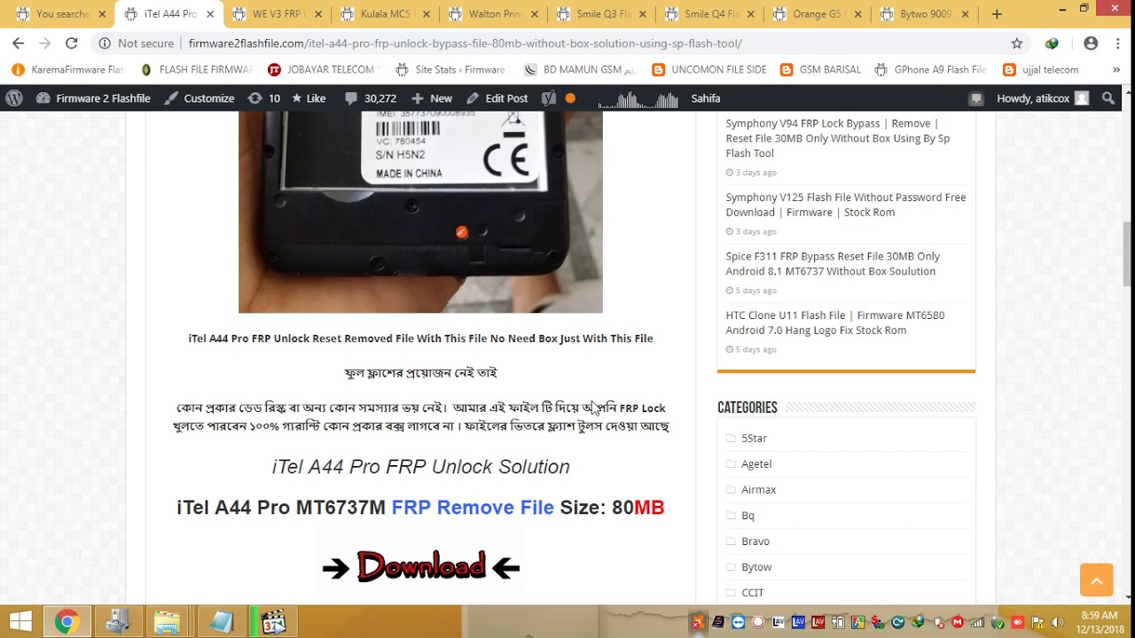The image size is (1135, 638).
Task: Open the GSM BARISAL bookmark
Action: [x=820, y=69]
